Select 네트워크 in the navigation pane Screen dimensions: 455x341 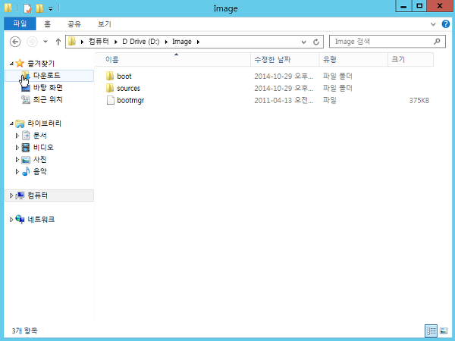41,220
